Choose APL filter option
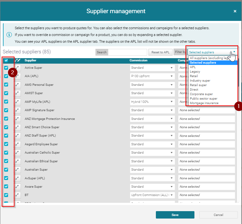The width and height of the screenshot is (242, 224). click(x=213, y=67)
